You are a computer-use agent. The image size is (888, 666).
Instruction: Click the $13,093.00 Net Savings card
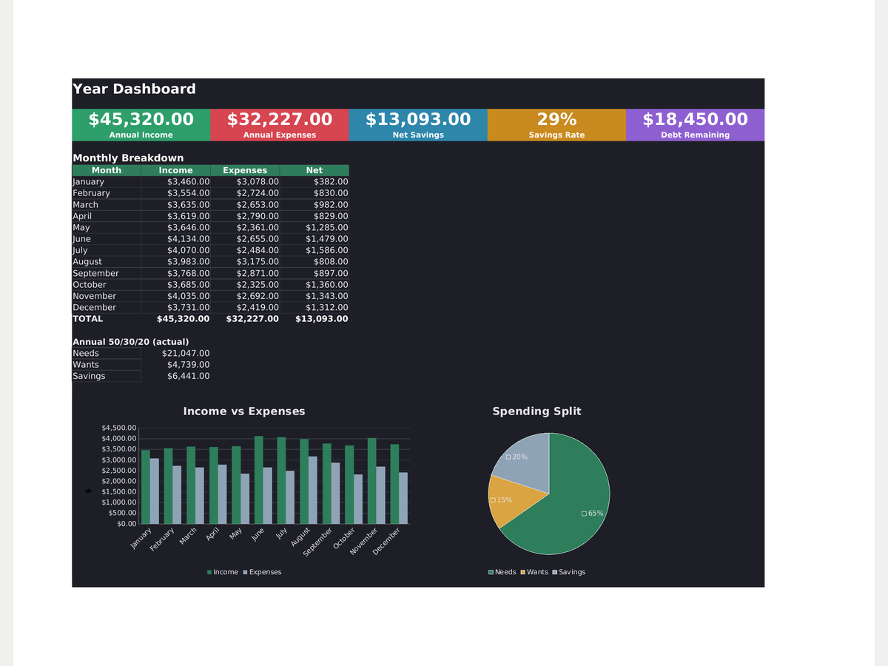click(418, 125)
